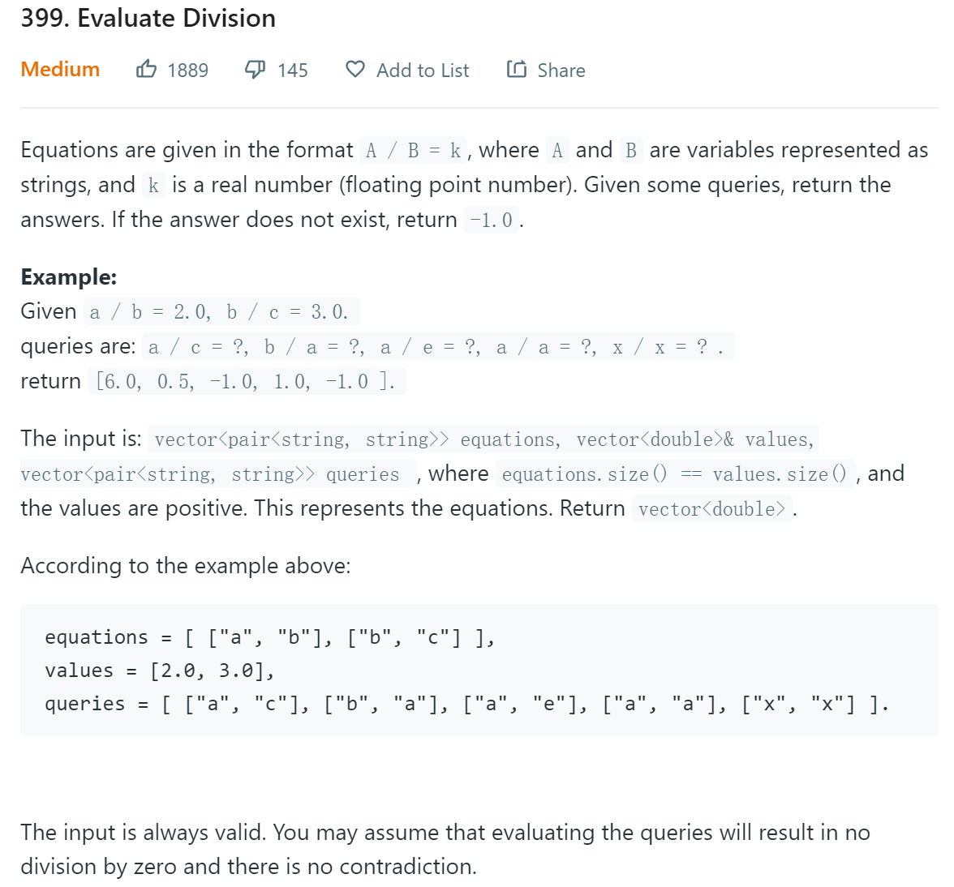
Task: Click the vector<double> return type snippet
Action: point(712,509)
